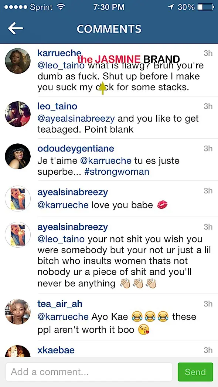The height and width of the screenshot is (387, 218).
Task: Tap @leo_taino mention in karrueche's comment
Action: pyautogui.click(x=61, y=66)
